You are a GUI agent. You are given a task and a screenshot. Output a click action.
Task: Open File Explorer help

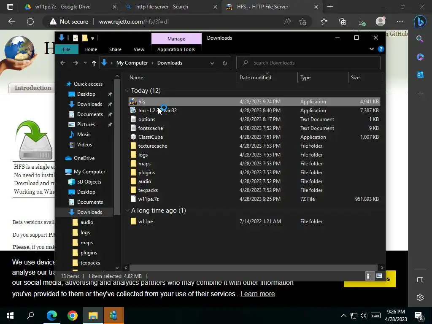[381, 49]
